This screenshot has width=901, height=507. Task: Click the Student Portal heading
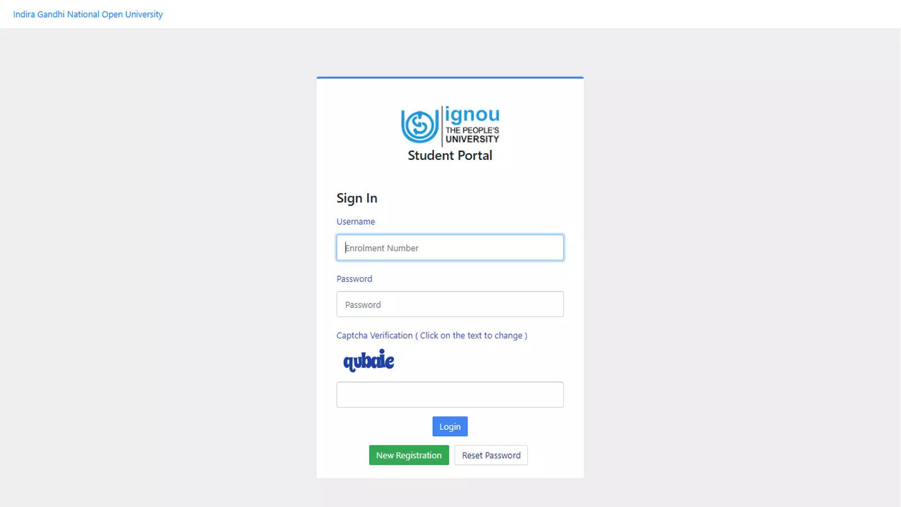coord(450,155)
